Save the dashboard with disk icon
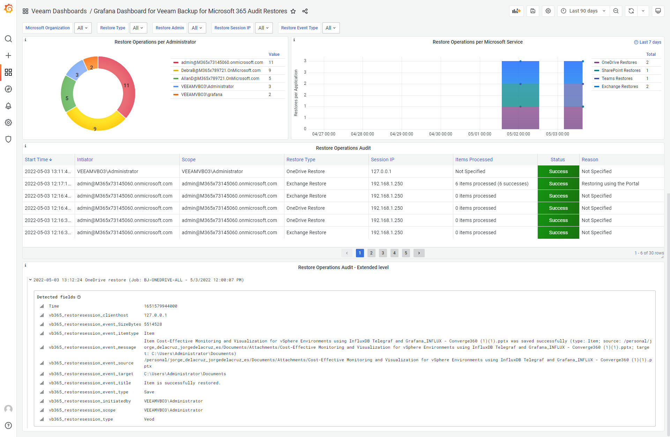 [533, 11]
